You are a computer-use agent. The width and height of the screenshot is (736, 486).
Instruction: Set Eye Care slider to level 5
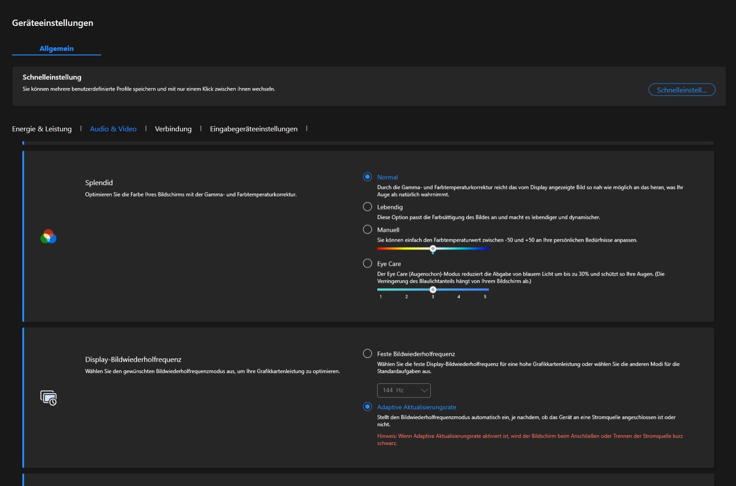tap(485, 289)
